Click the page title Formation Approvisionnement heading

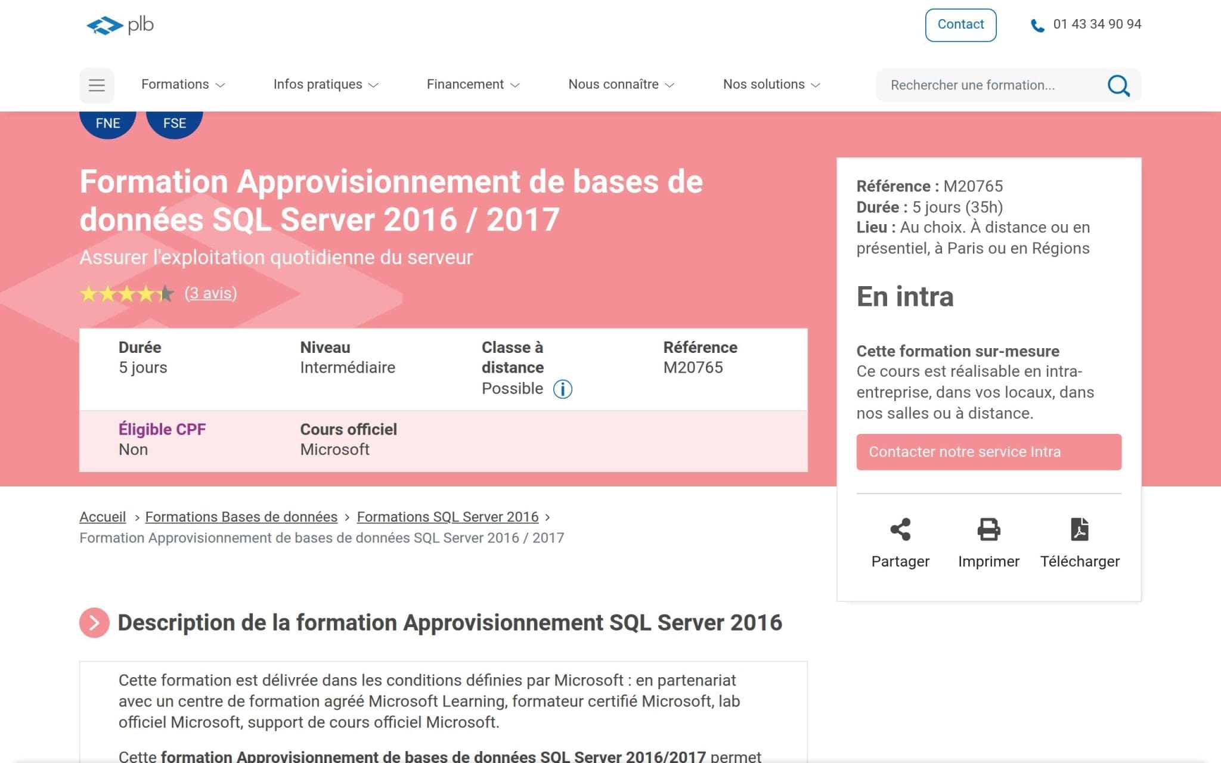(391, 200)
